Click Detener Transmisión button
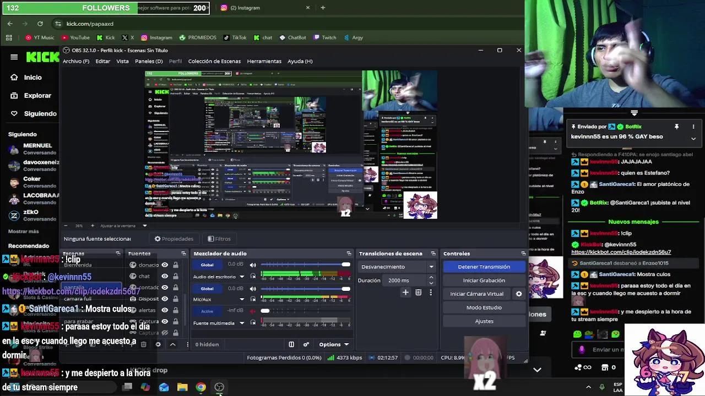Screen dimensions: 705x396 (x=484, y=267)
